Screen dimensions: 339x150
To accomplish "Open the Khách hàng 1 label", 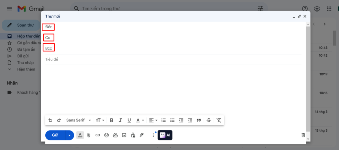I will pos(21,93).
